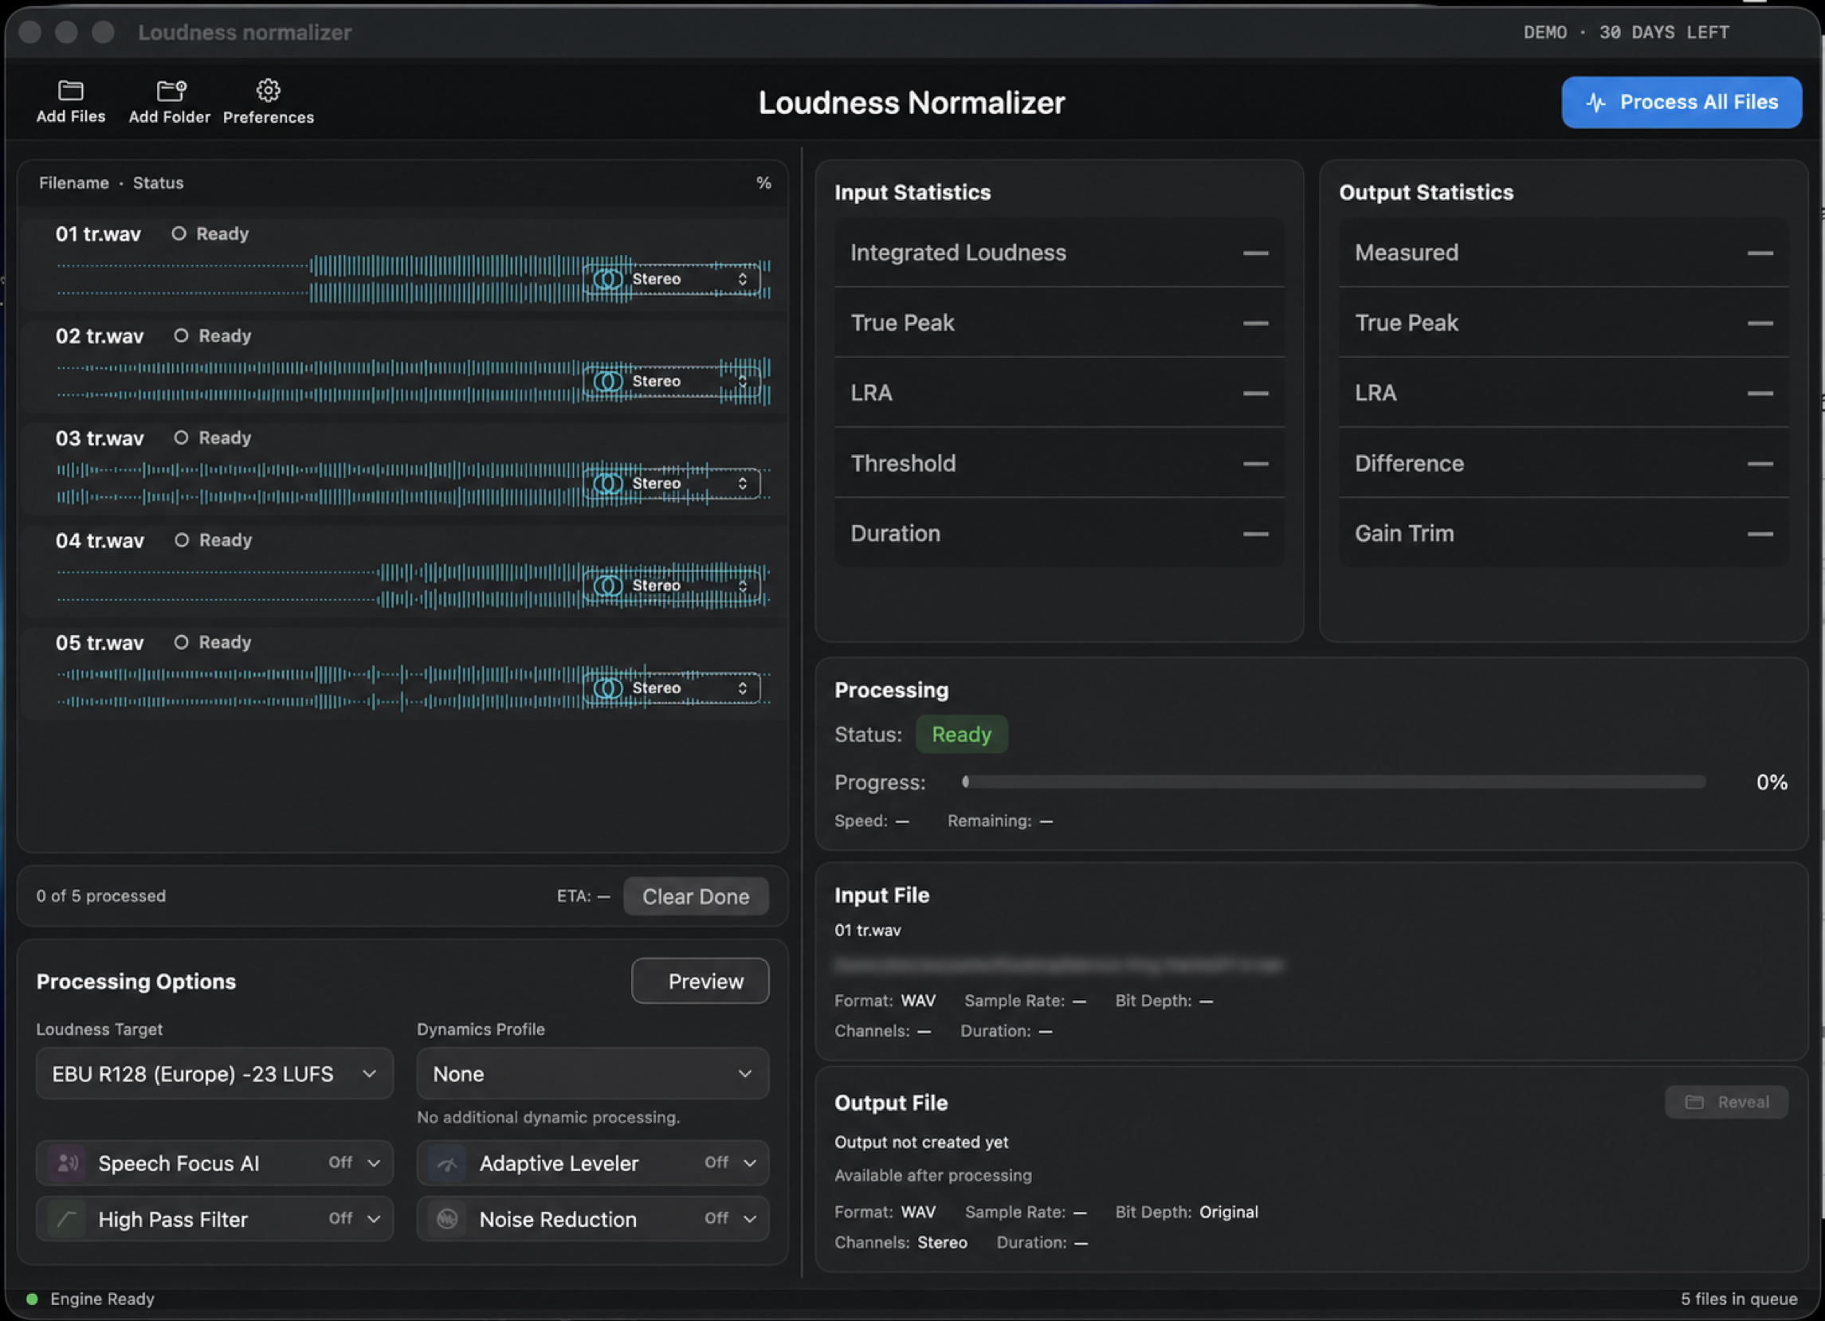The image size is (1825, 1321).
Task: Click the Clear Done button
Action: pyautogui.click(x=695, y=896)
